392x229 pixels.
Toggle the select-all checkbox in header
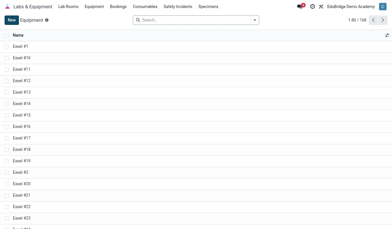click(x=7, y=35)
